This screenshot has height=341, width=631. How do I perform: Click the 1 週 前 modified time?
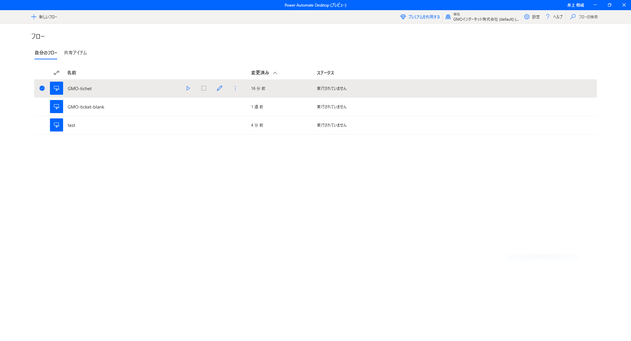[257, 107]
